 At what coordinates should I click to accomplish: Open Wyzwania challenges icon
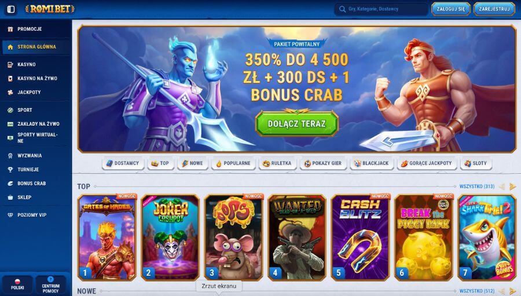[10, 155]
